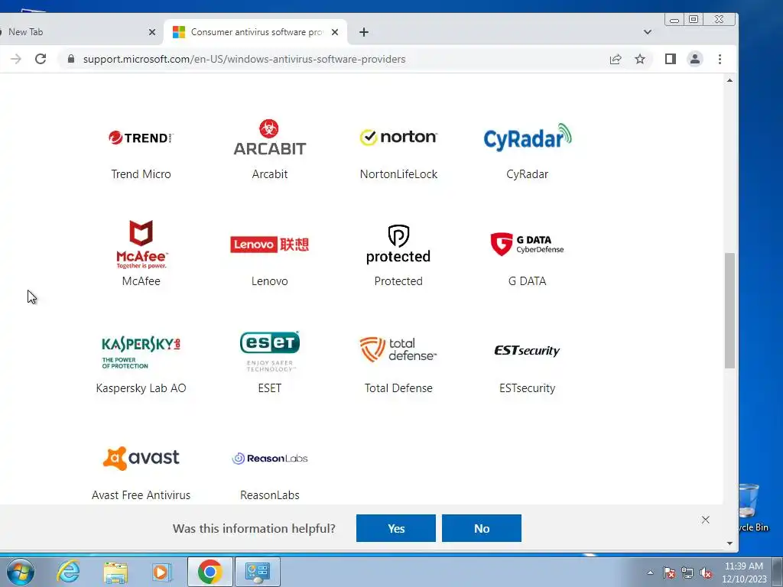Click the G DATA text label

(x=528, y=281)
